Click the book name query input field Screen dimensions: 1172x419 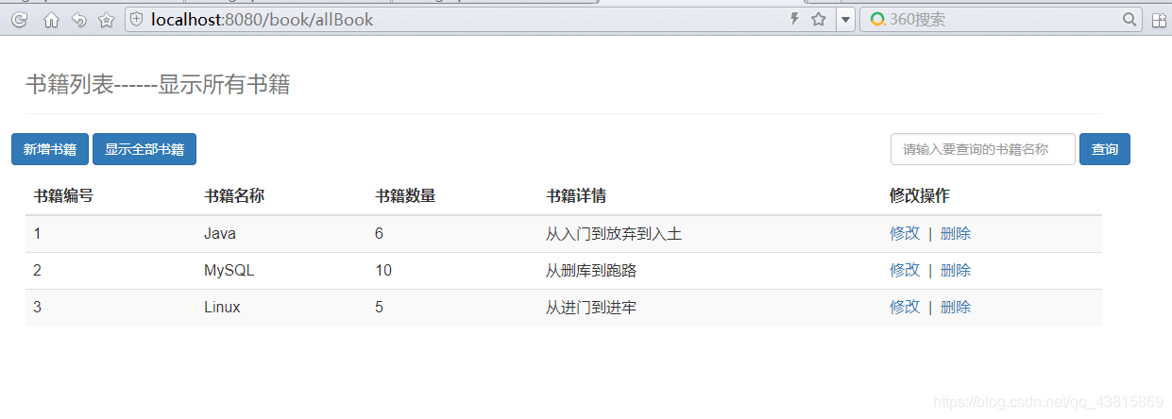click(983, 149)
